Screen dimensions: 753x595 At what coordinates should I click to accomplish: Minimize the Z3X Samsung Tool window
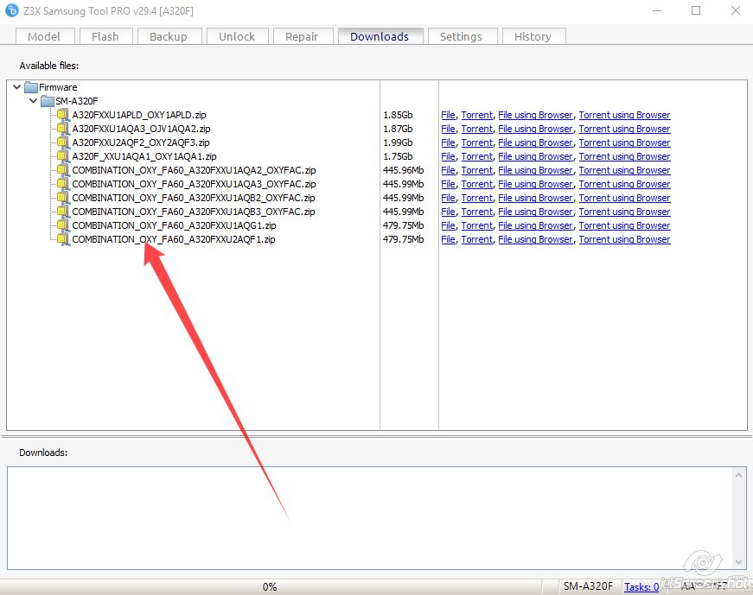(657, 10)
